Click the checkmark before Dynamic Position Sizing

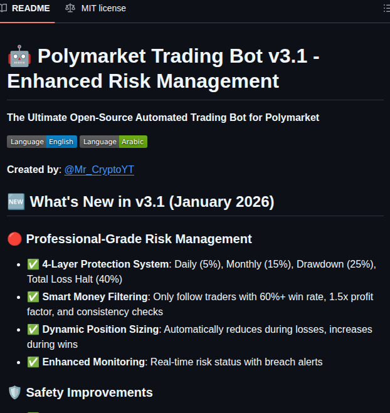(x=33, y=330)
